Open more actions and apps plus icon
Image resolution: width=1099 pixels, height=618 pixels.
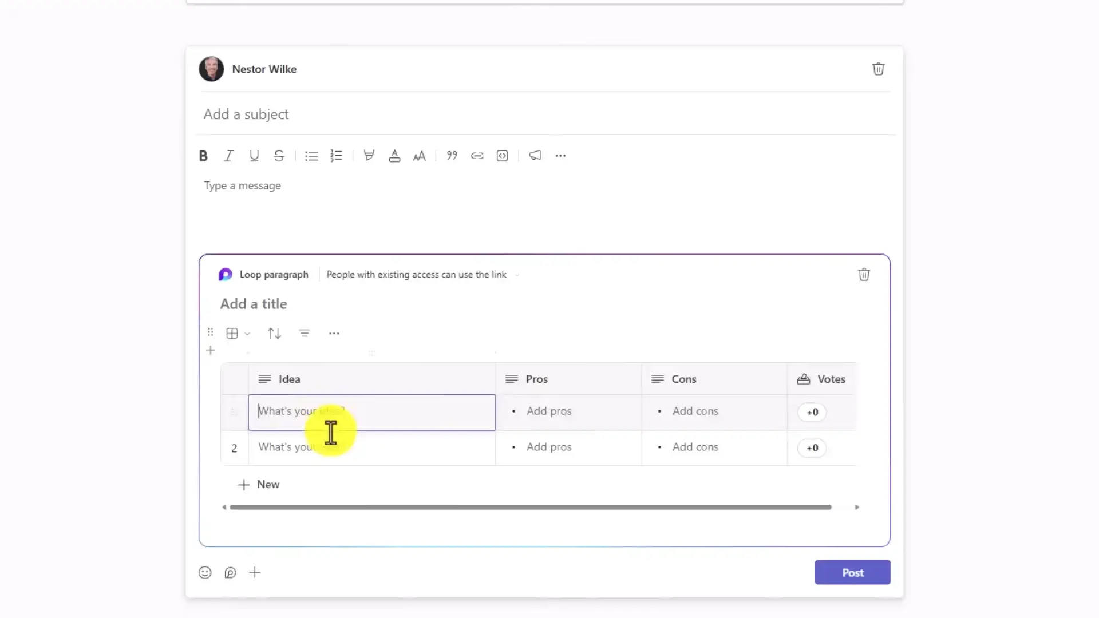point(255,573)
